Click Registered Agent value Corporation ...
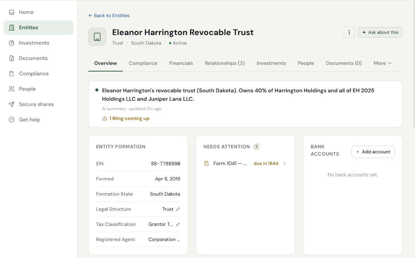Image resolution: width=415 pixels, height=258 pixels. (164, 239)
